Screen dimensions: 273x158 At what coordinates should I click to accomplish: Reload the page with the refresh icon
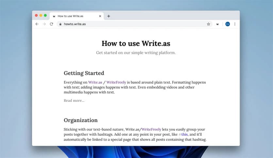(51, 24)
